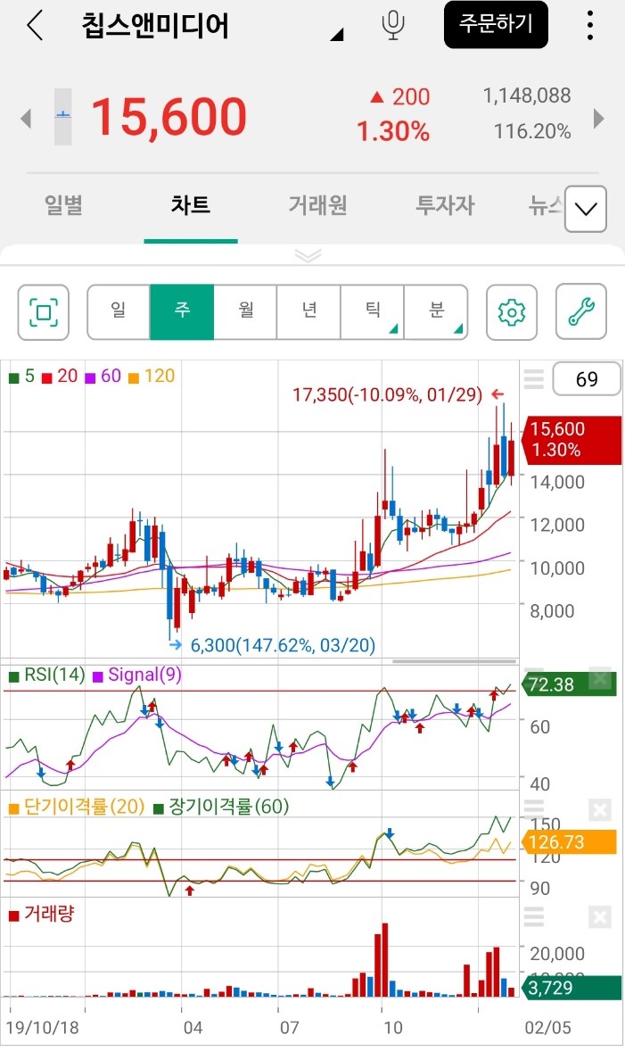This screenshot has height=1052, width=625.
Task: Tap the green 5 moving average legend
Action: click(x=21, y=376)
